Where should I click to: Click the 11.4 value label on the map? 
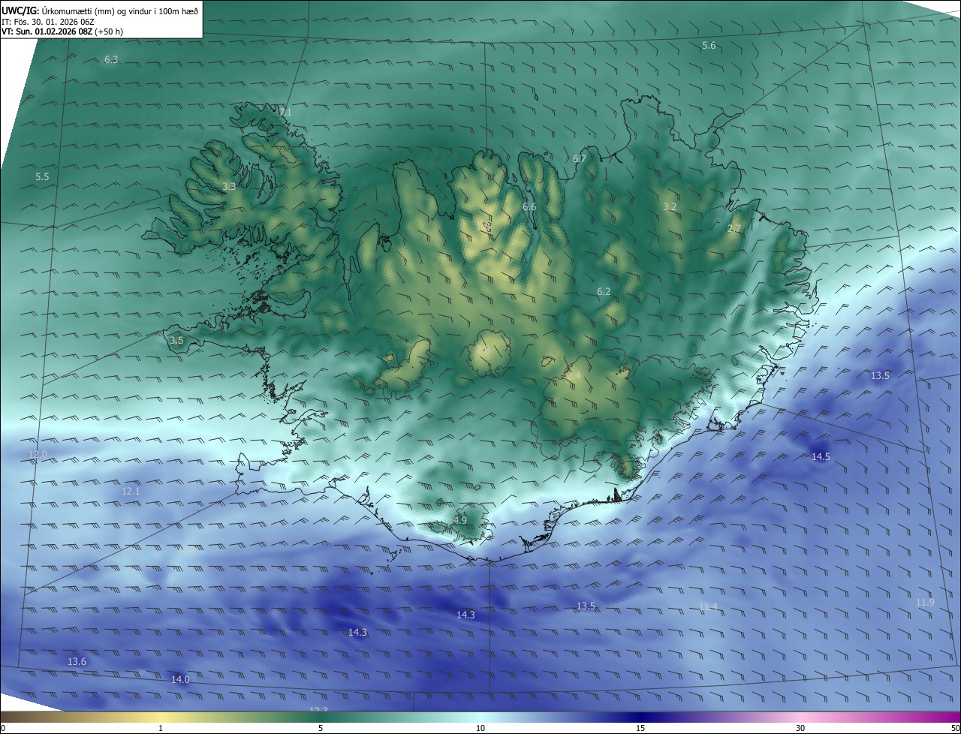[x=708, y=606]
